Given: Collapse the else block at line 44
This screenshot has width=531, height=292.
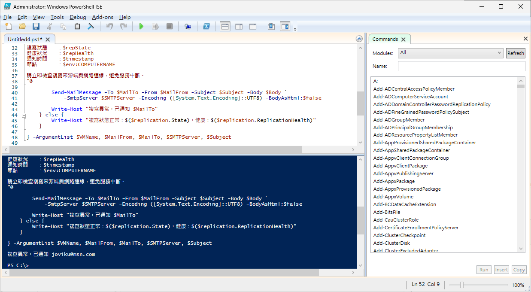Looking at the screenshot, I should (x=24, y=115).
